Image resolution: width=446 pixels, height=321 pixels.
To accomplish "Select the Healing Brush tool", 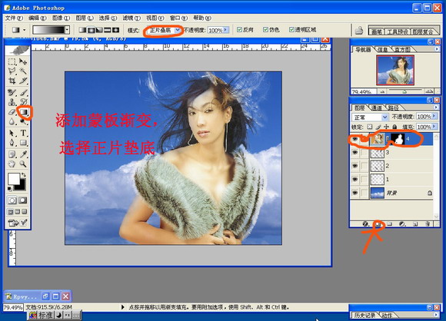I will coord(12,92).
